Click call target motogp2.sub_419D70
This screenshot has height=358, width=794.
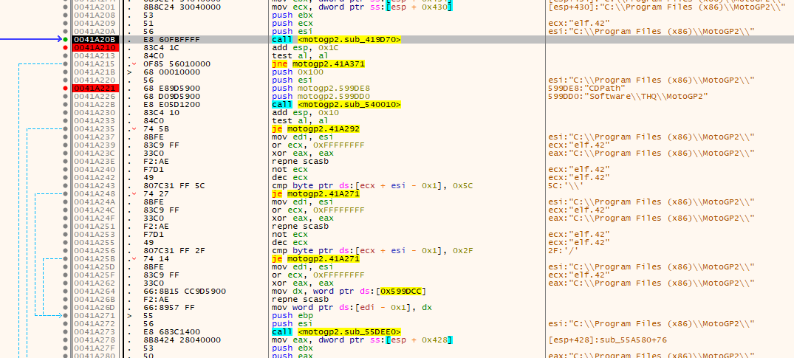[x=349, y=40]
